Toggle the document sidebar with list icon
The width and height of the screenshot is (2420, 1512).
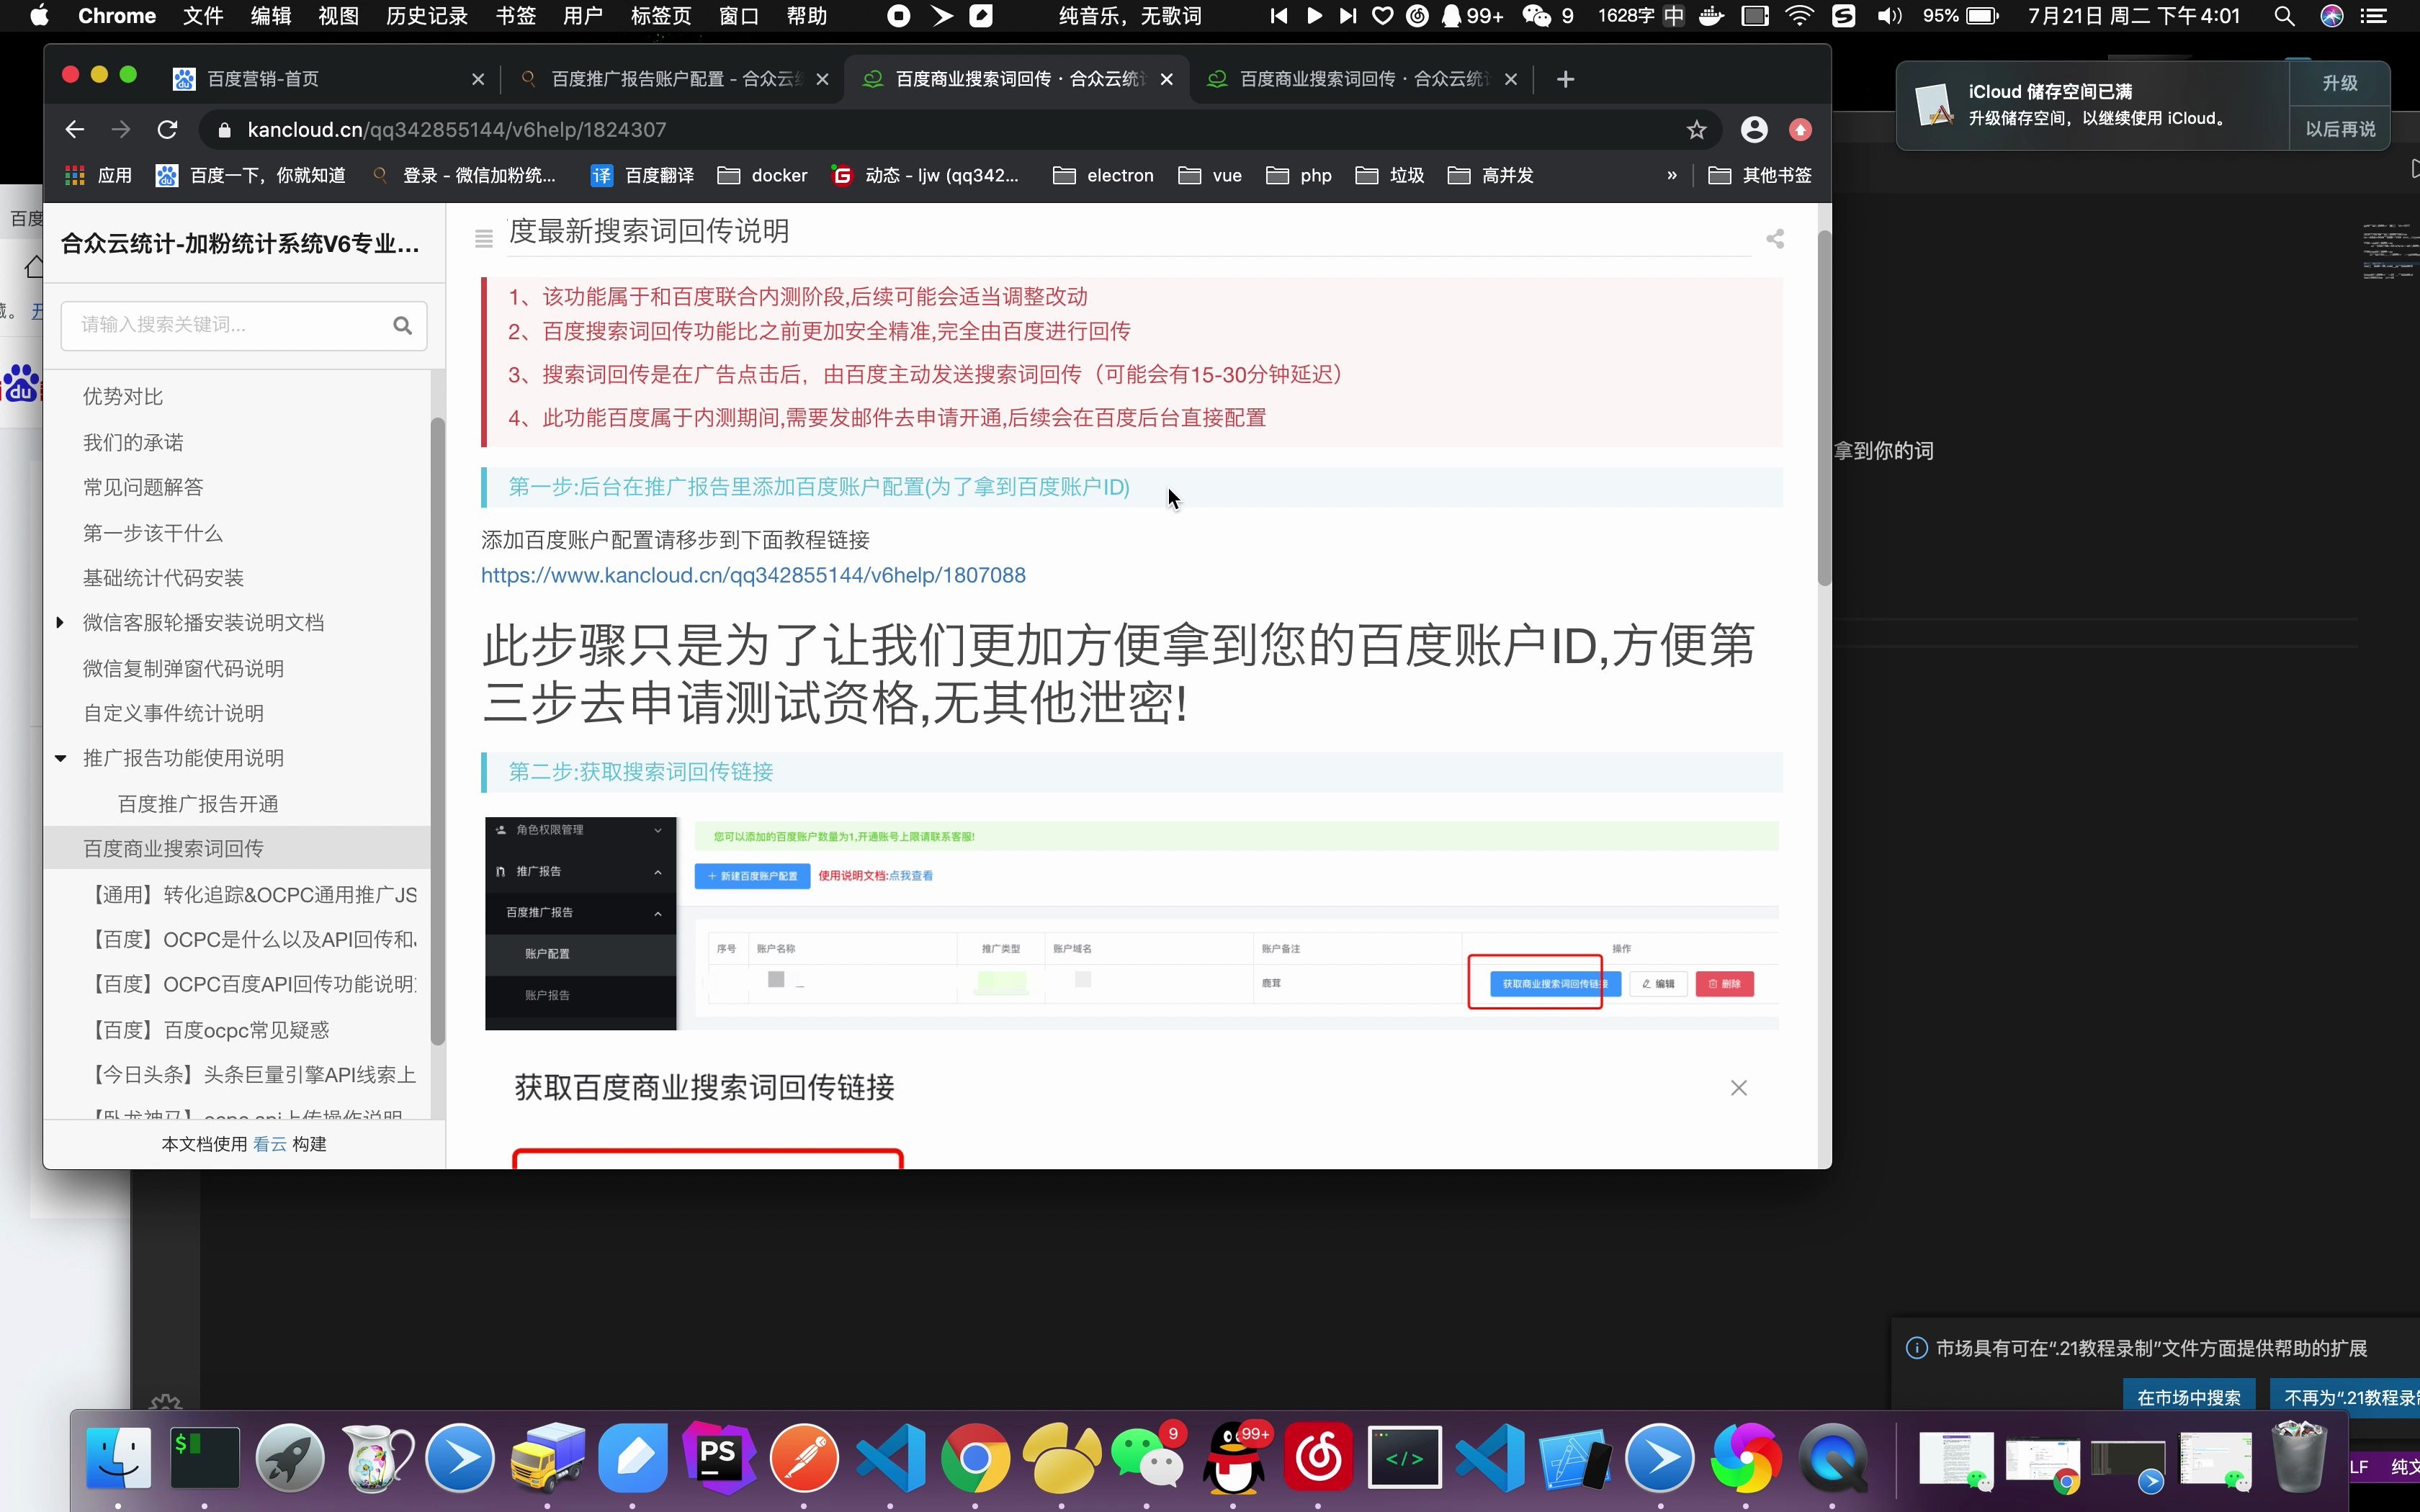point(484,238)
